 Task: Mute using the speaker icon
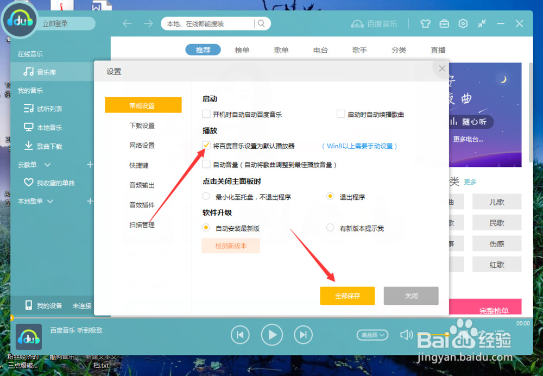[406, 335]
